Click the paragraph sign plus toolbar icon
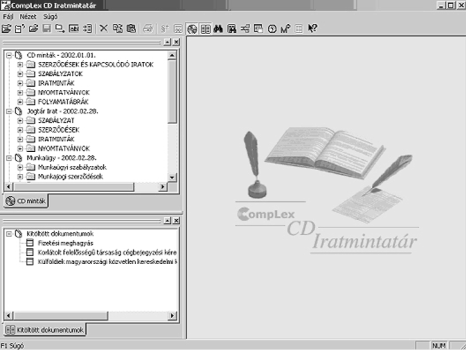 point(165,29)
